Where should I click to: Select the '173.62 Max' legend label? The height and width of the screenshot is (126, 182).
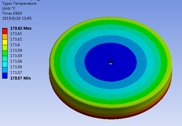pos(21,28)
